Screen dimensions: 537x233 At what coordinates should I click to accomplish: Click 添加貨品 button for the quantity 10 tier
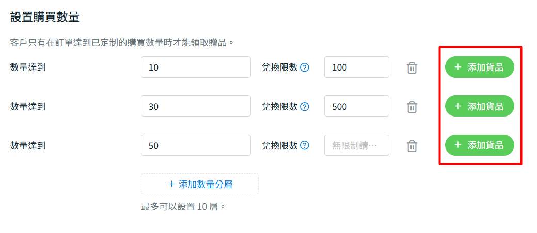tap(479, 67)
